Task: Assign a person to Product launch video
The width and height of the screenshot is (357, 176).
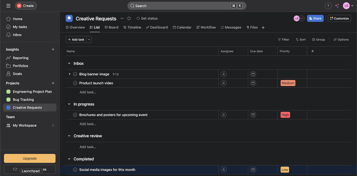Action: pyautogui.click(x=223, y=83)
